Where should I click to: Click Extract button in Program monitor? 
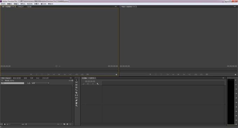(x=201, y=74)
